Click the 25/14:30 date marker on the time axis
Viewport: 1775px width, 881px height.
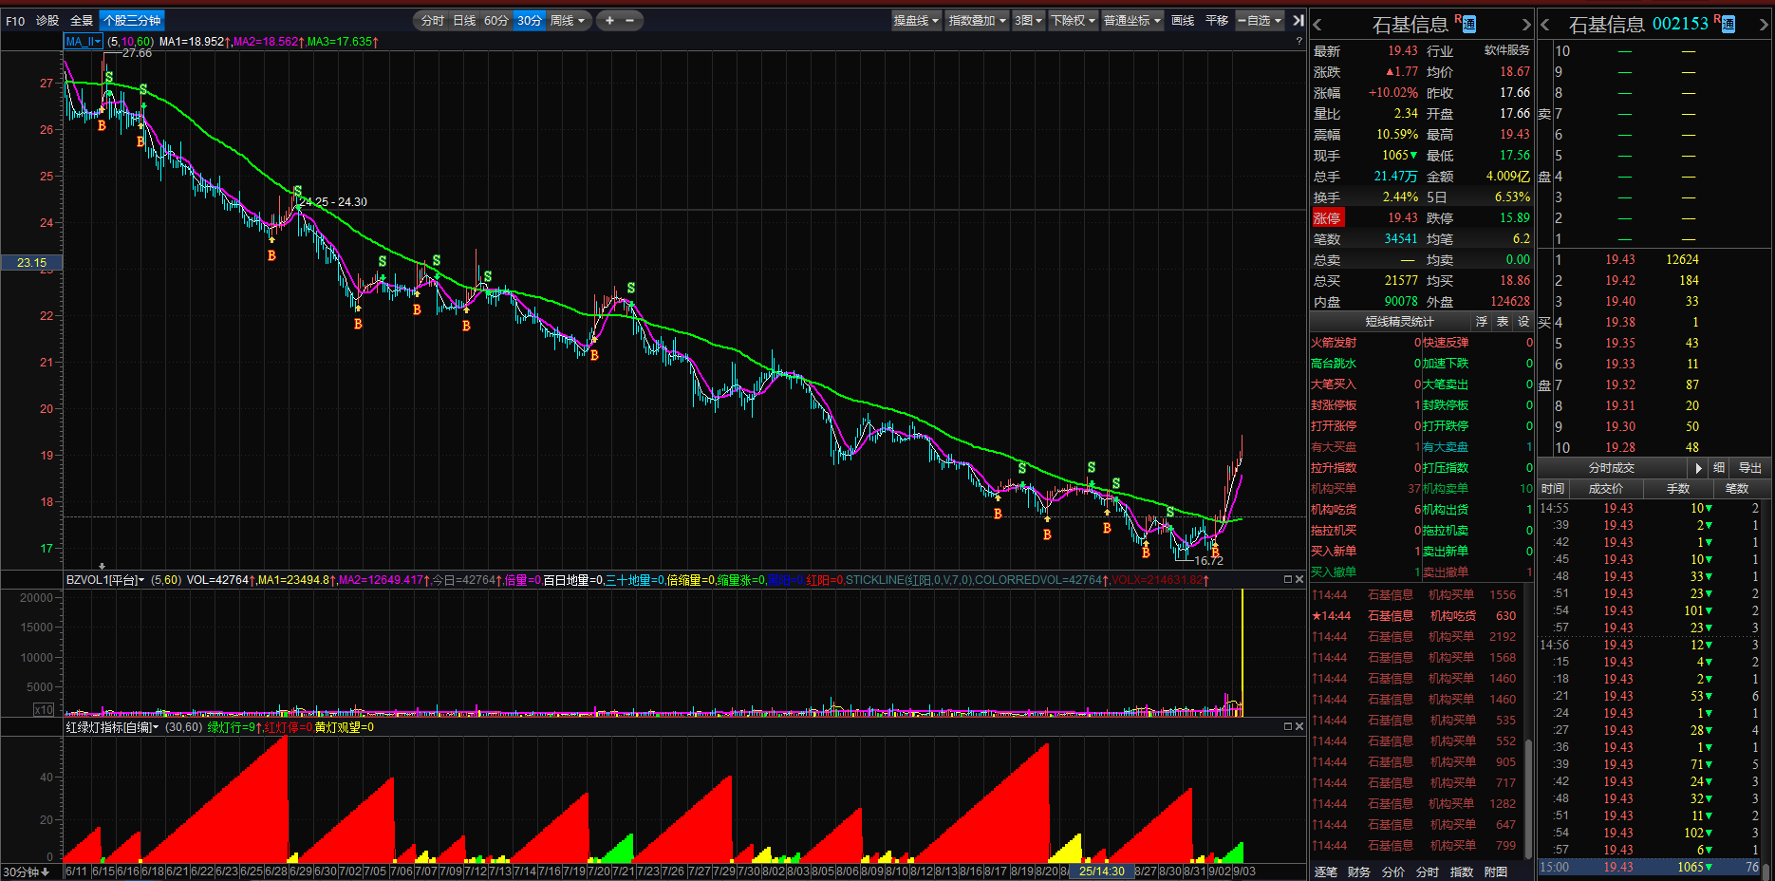click(x=1102, y=872)
